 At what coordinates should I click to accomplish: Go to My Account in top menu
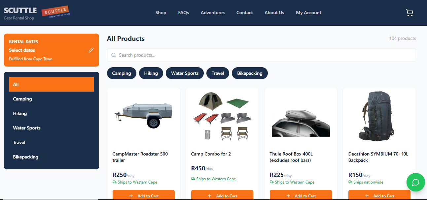[308, 13]
